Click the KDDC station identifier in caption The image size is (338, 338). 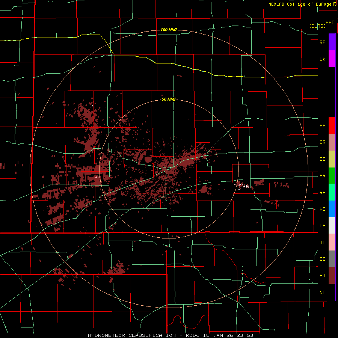pyautogui.click(x=193, y=335)
